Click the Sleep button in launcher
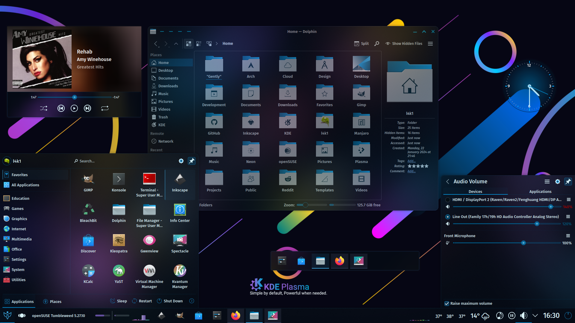This screenshot has height=323, width=575. (x=118, y=301)
